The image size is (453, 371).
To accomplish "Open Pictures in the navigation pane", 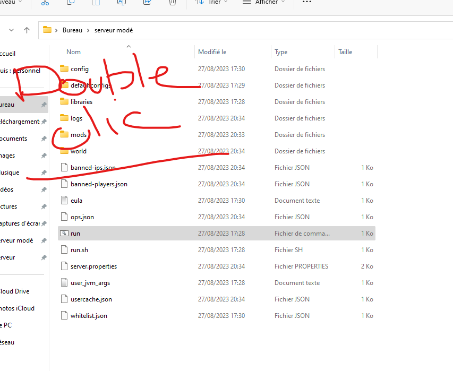I will point(8,206).
